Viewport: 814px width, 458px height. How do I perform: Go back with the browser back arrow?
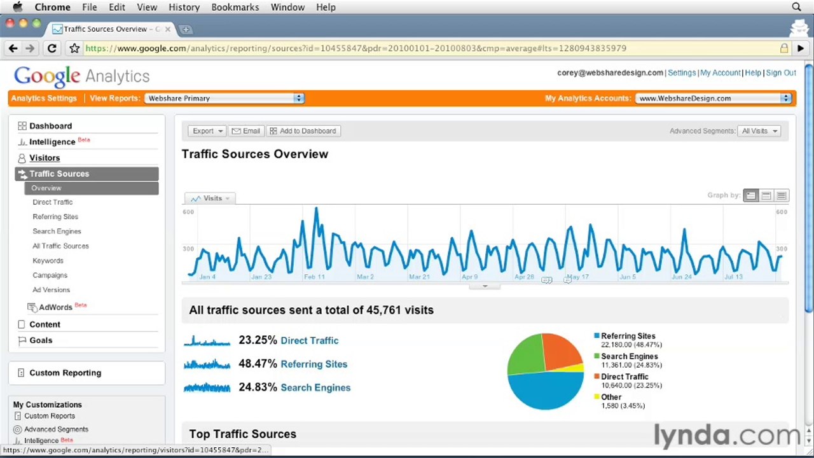(13, 48)
